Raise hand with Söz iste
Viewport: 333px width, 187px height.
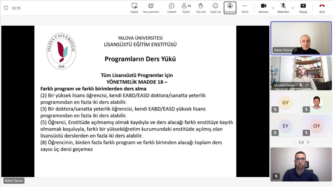tap(201, 8)
